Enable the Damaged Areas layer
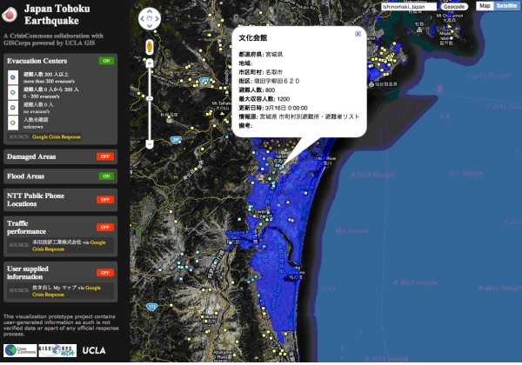 106,156
